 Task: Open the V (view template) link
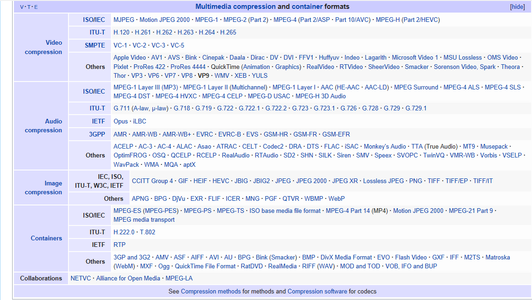click(22, 7)
